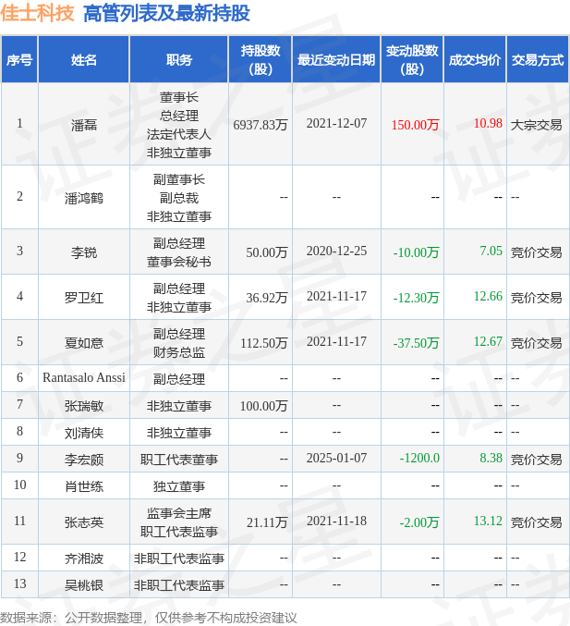Click holdings value 21.11万
This screenshot has width=570, height=626.
267,522
